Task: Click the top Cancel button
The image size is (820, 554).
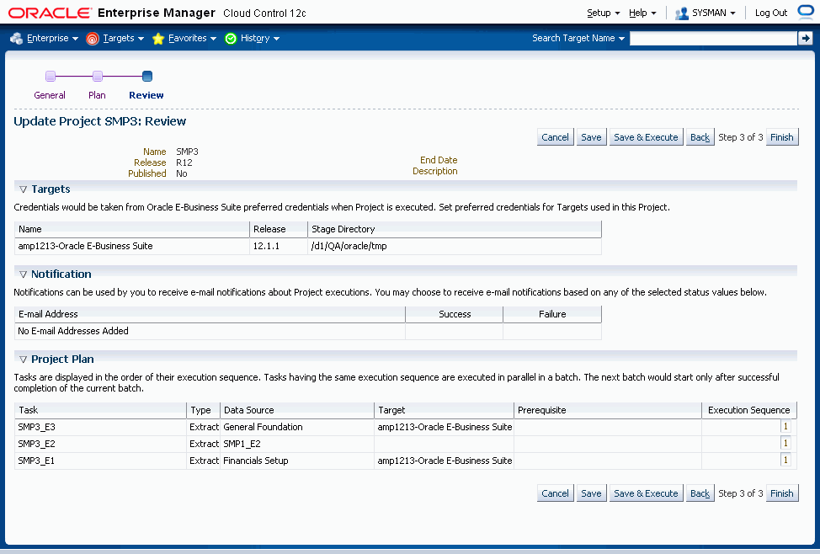Action: click(555, 137)
